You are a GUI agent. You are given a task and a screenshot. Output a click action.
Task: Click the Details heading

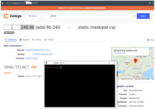click(7, 73)
